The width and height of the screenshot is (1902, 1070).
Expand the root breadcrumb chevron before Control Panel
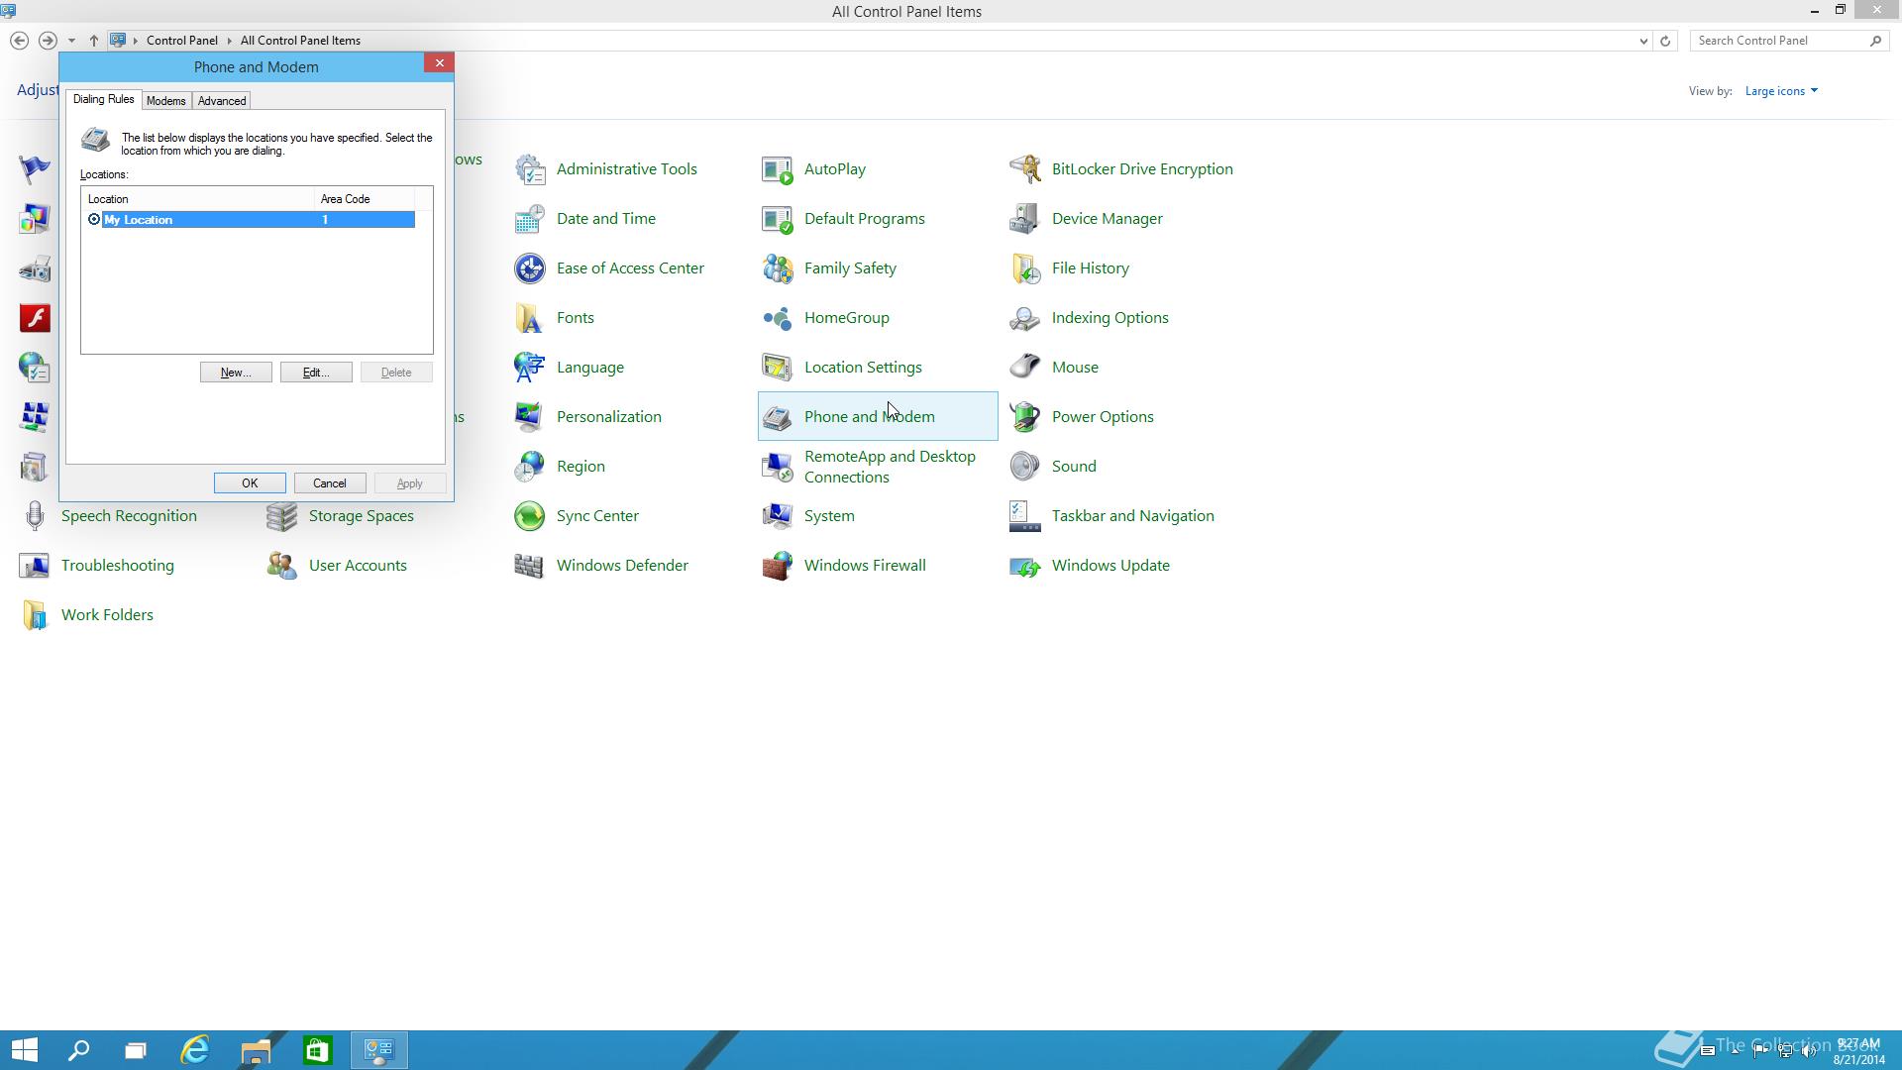click(136, 41)
